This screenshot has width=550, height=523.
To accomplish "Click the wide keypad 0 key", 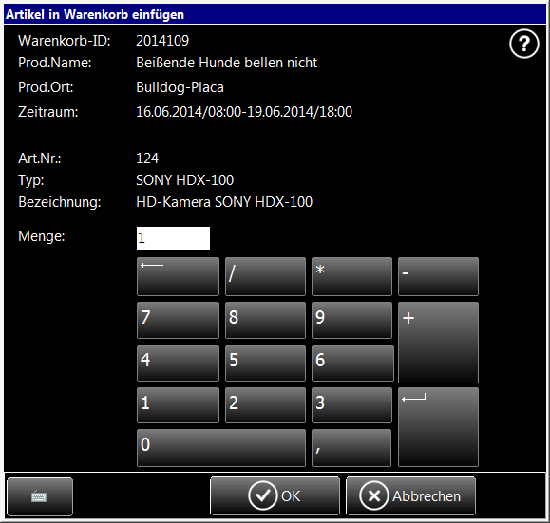I will [221, 448].
